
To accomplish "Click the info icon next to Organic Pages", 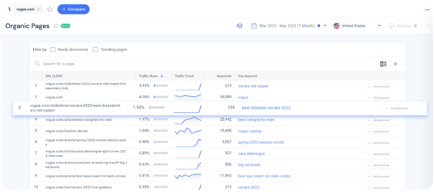I will 56,26.
